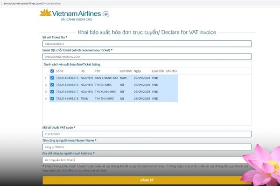
Task: Toggle the select-all checkbox in ticket header
Action: click(x=52, y=71)
